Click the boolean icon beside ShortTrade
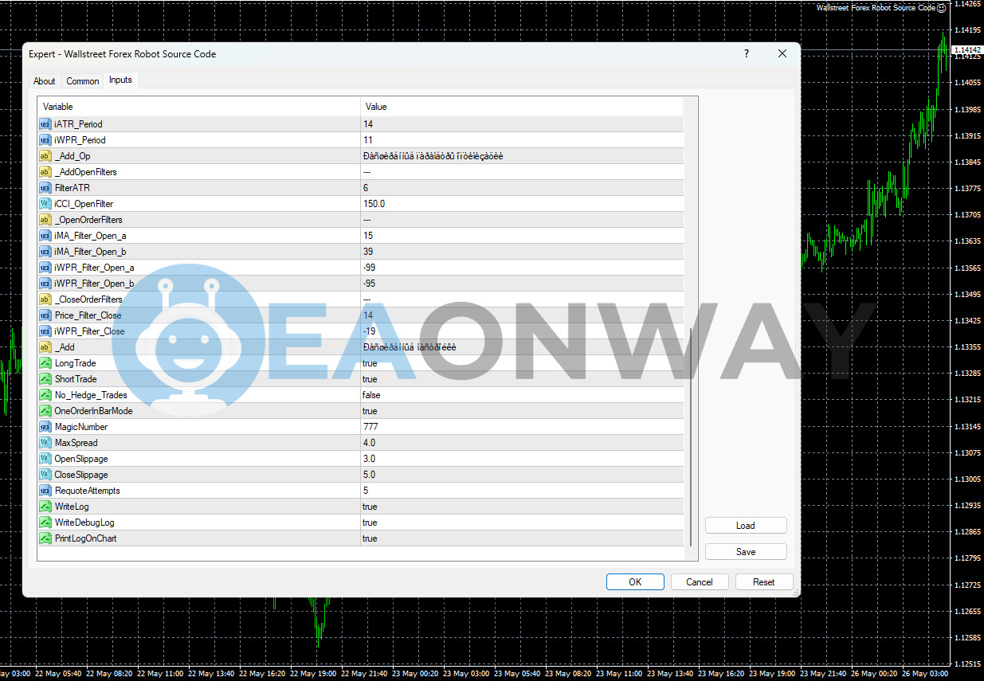The width and height of the screenshot is (984, 681). (45, 379)
